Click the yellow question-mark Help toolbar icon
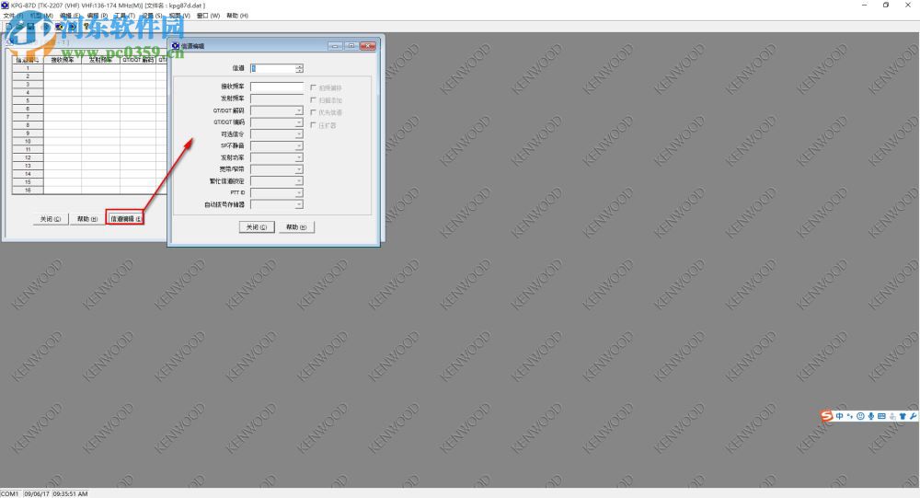 point(86,27)
